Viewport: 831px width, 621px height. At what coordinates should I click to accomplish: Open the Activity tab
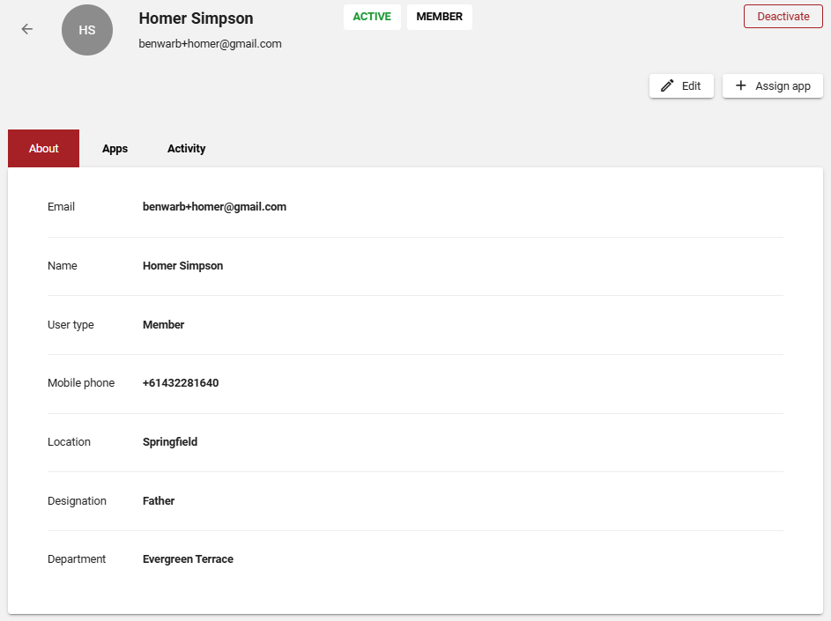click(187, 148)
